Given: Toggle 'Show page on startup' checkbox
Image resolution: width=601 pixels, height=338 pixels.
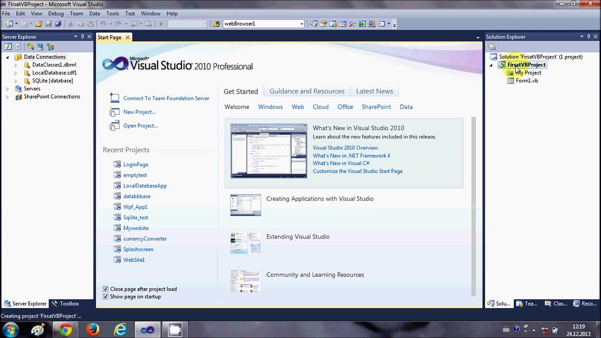Looking at the screenshot, I should (x=106, y=297).
